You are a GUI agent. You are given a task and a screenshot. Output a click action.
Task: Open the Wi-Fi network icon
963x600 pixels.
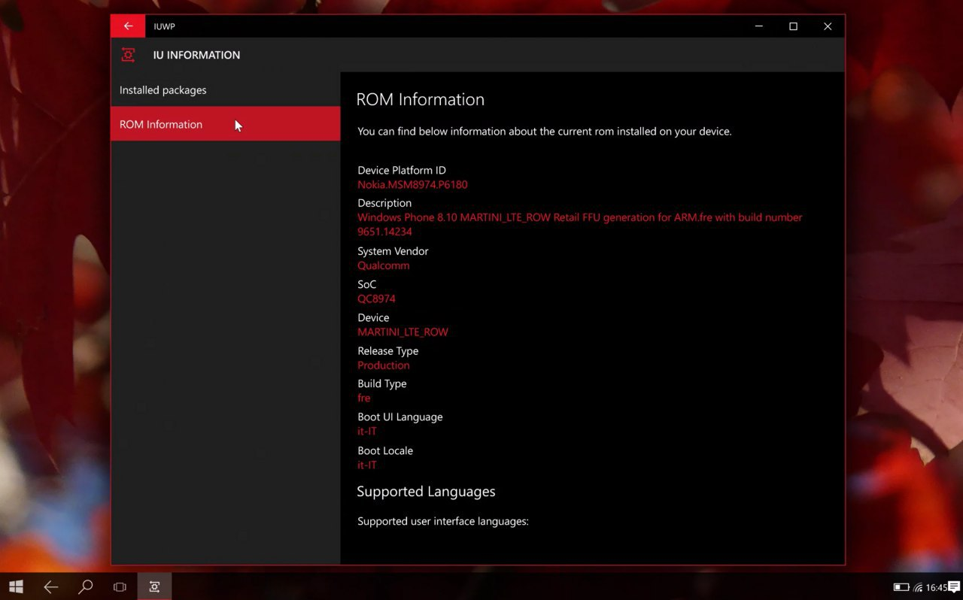[918, 587]
